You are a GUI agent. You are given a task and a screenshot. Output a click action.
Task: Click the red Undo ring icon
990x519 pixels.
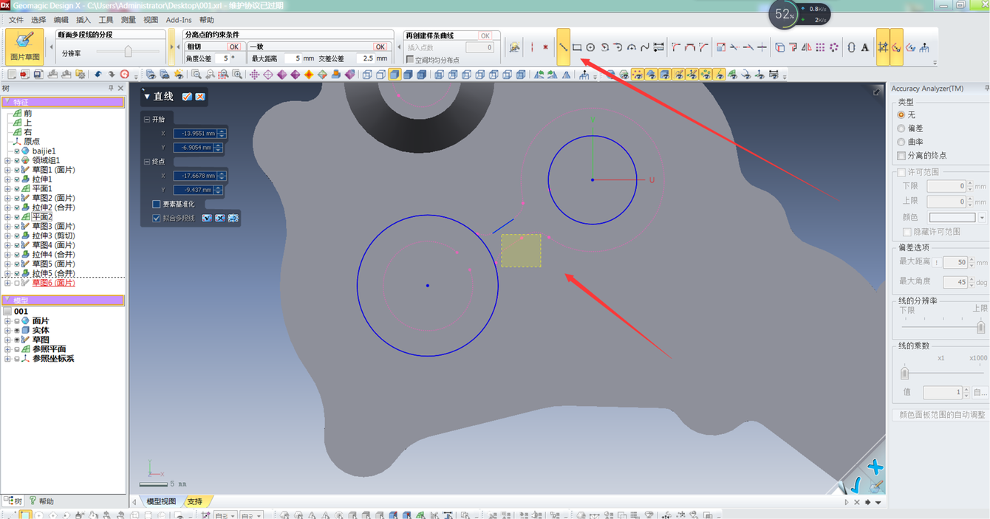[x=124, y=75]
